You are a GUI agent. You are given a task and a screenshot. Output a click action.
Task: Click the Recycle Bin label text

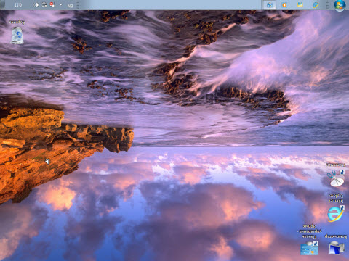pos(17,22)
